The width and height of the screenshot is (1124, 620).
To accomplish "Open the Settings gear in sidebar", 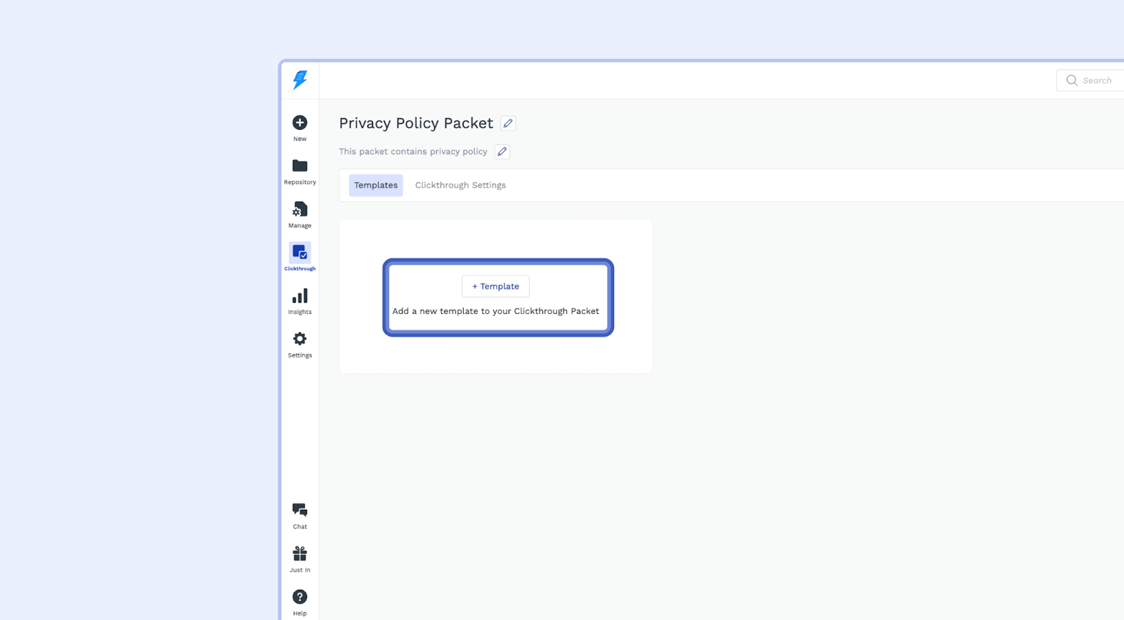I will (300, 344).
